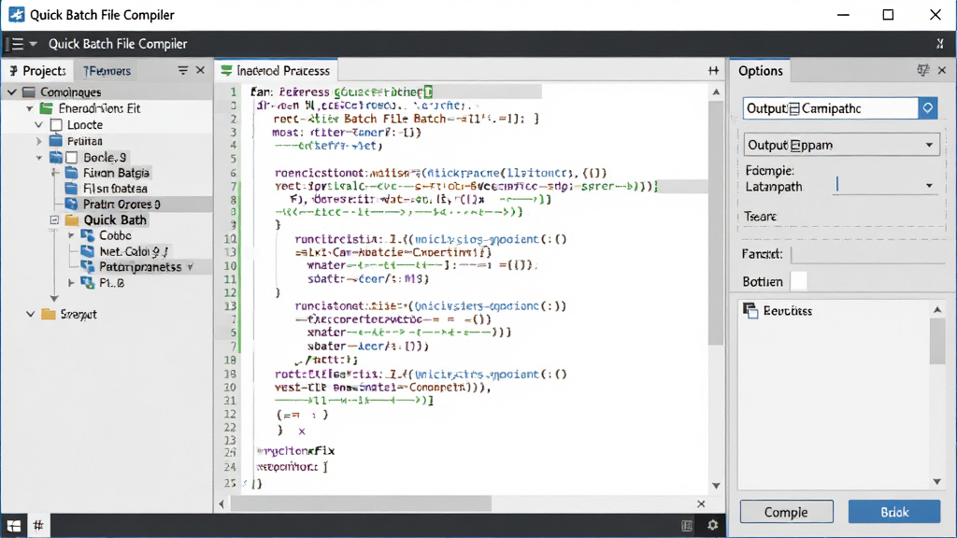
Task: Switch to the Projects tab
Action: coord(37,71)
